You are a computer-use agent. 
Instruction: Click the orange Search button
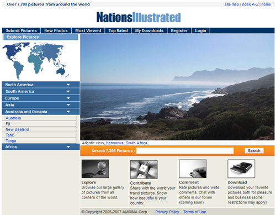(254, 151)
